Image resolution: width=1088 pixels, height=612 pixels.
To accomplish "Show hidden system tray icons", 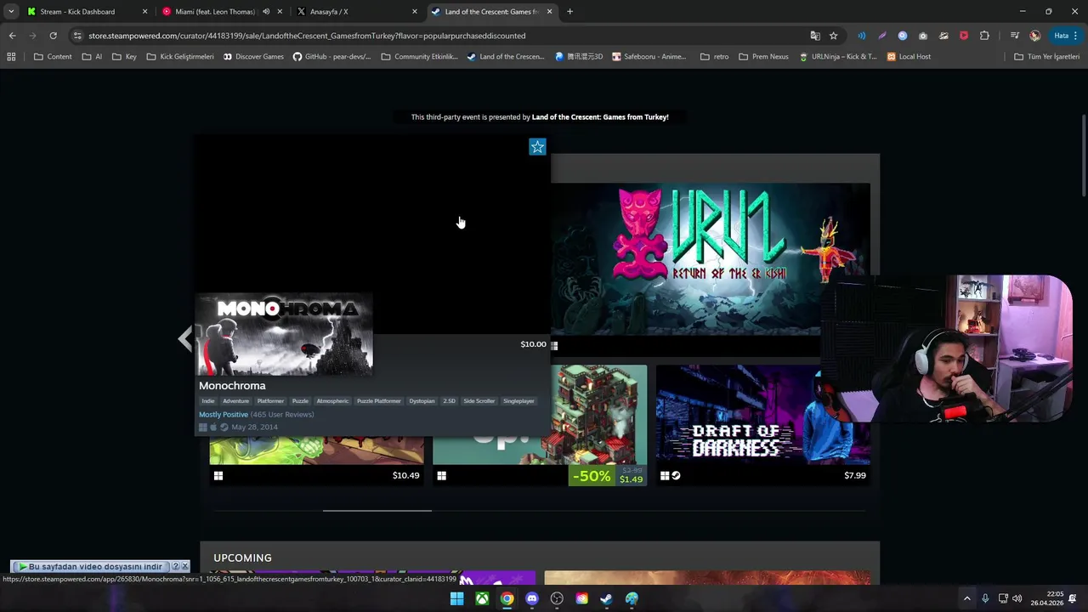I will (x=966, y=598).
